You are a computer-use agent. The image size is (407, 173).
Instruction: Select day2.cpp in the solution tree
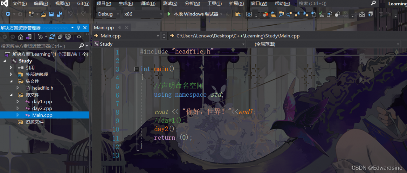click(42, 108)
